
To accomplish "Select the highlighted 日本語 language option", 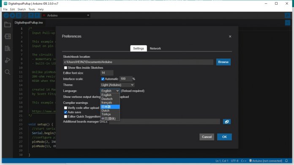I will click(x=110, y=107).
